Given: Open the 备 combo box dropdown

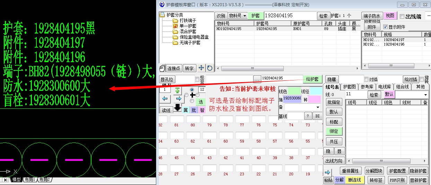Looking at the screenshot, I should coord(318,107).
